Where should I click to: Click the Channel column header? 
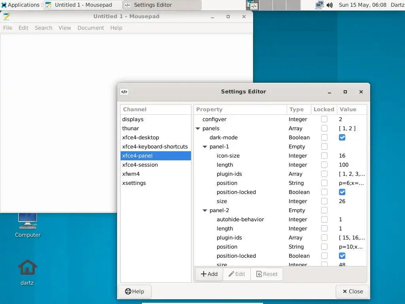(x=156, y=109)
